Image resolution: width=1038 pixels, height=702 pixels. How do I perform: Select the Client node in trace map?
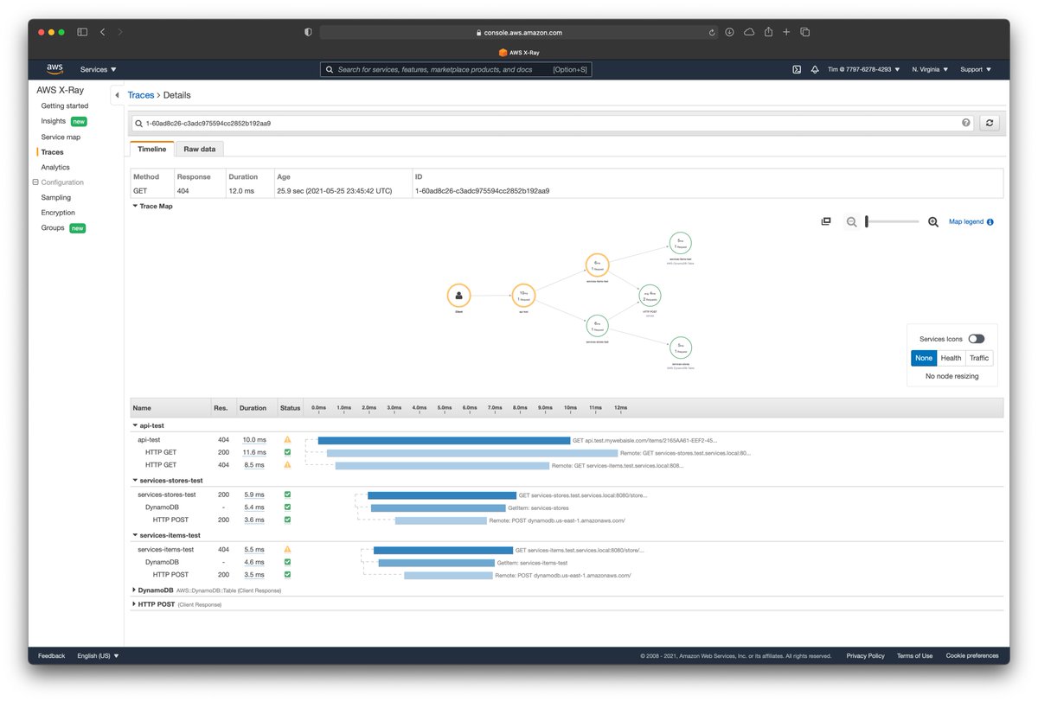pyautogui.click(x=459, y=296)
